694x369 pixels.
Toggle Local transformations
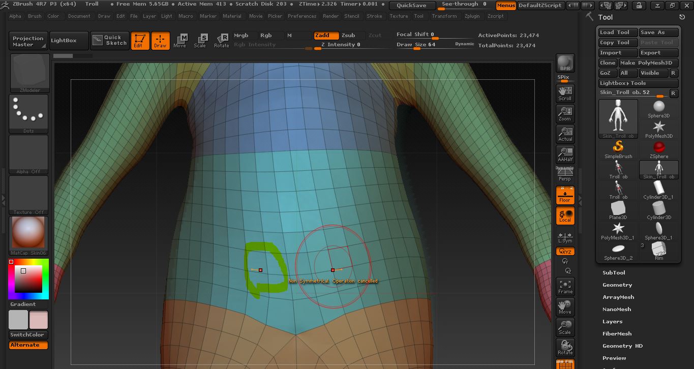[565, 216]
